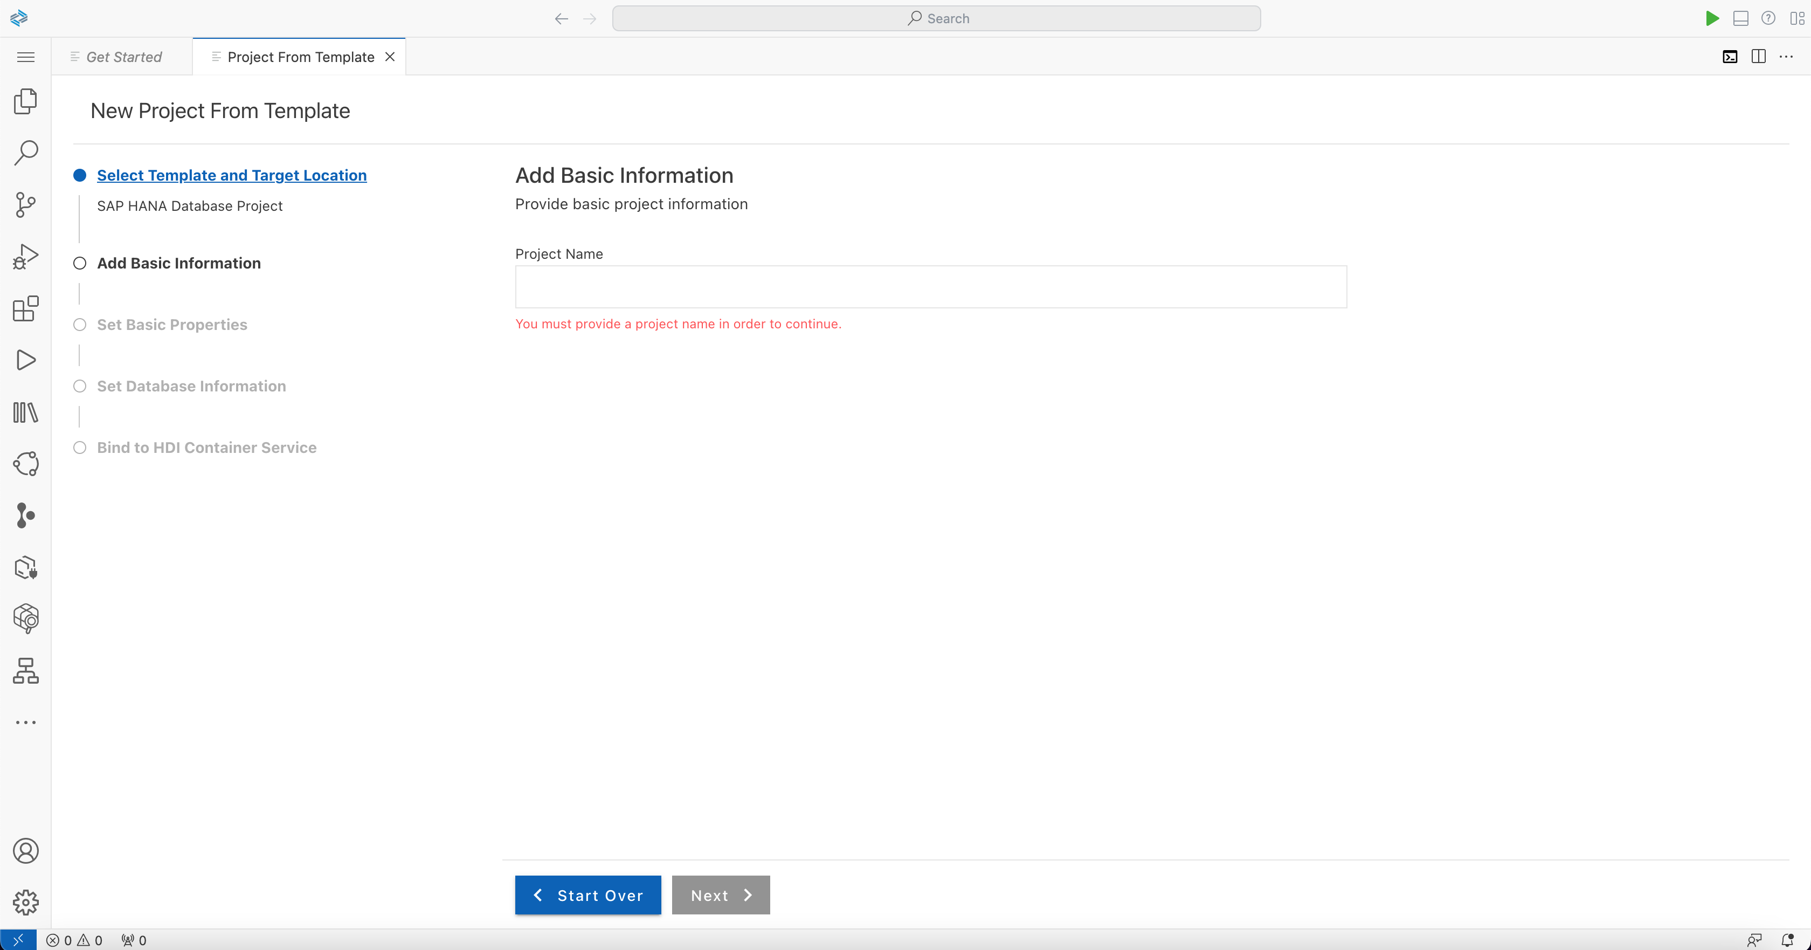Select the Add Basic Information step circle
Screen dimensions: 1811x950
point(80,263)
